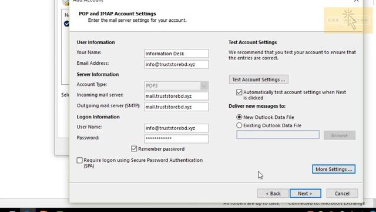Click the User Name input field

(176, 128)
